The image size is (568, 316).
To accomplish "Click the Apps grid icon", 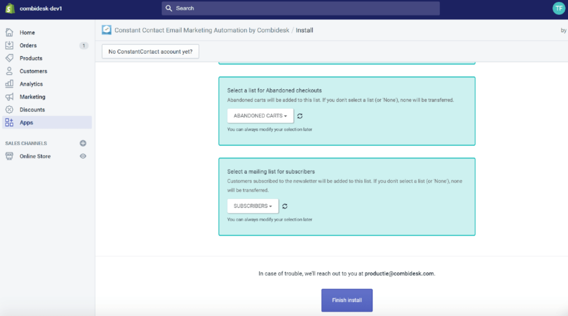I will [x=9, y=123].
